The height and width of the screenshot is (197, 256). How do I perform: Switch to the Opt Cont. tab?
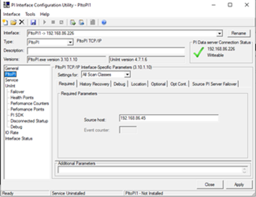[x=178, y=84]
